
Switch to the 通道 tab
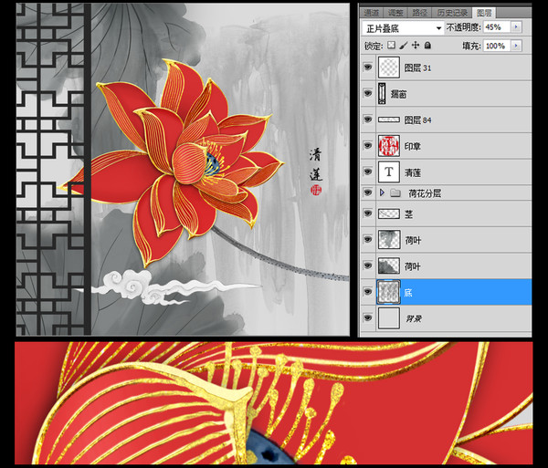[x=371, y=13]
